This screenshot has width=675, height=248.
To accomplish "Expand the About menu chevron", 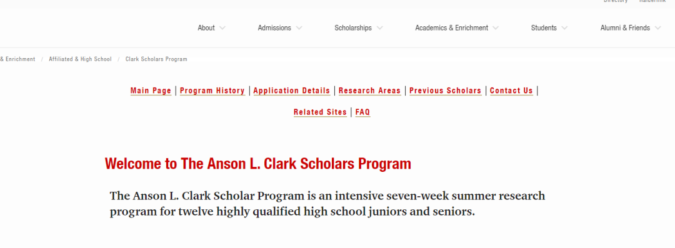I will 222,28.
